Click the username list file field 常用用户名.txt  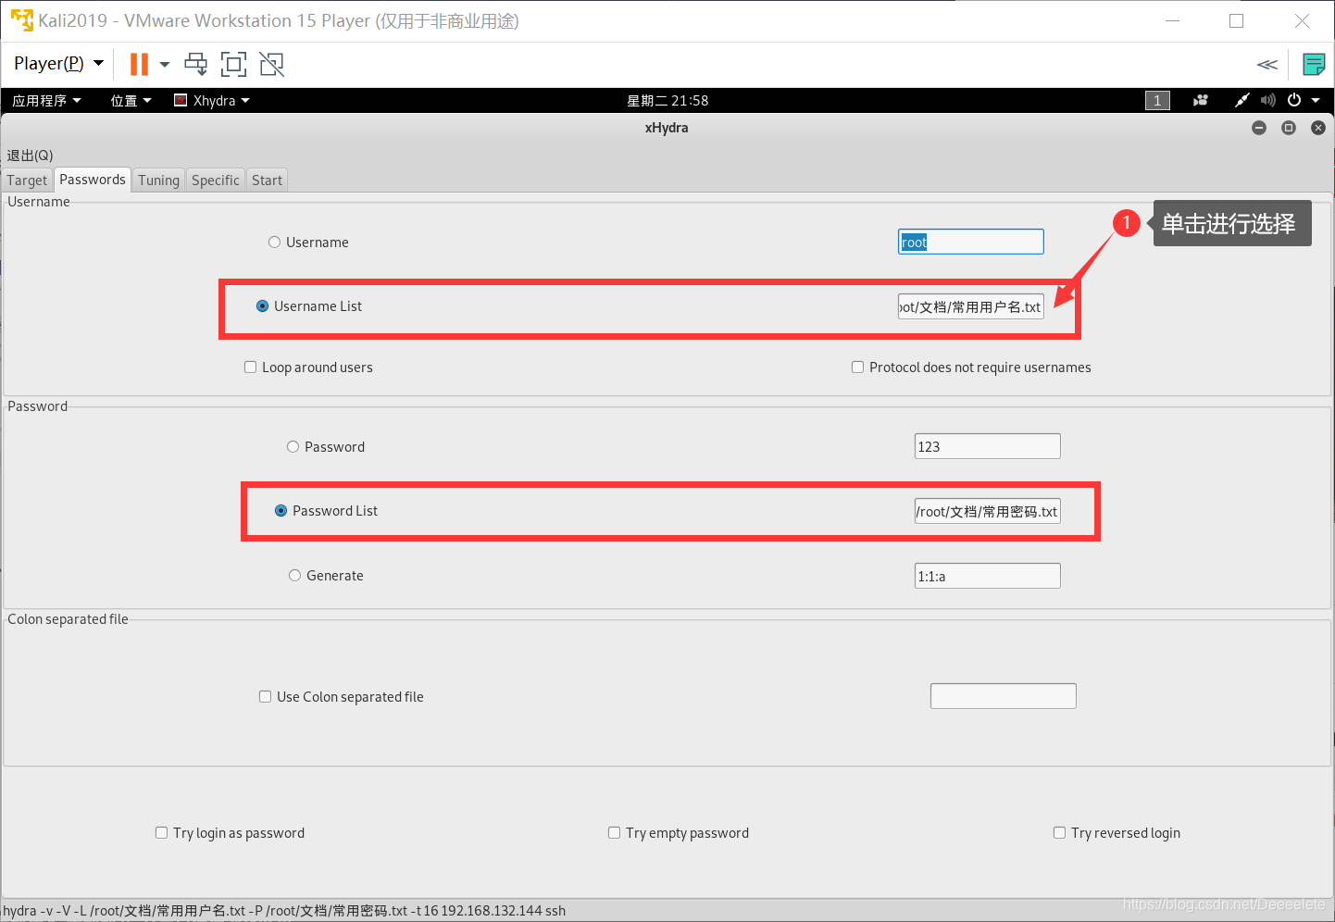point(971,306)
